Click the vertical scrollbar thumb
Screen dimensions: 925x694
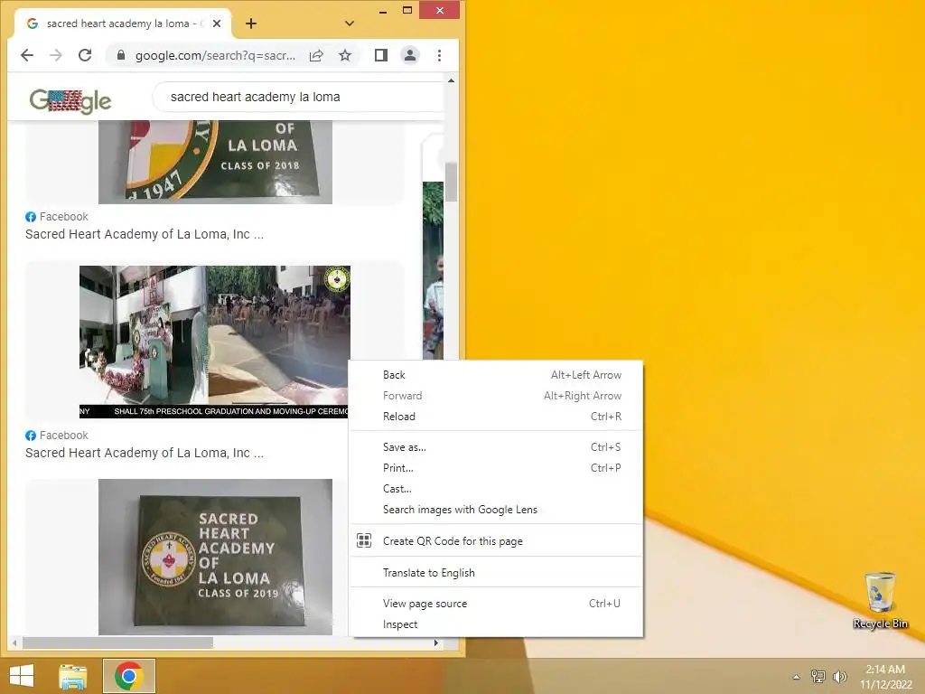[x=452, y=182]
